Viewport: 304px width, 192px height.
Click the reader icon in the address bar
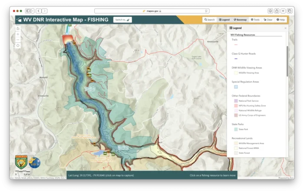point(206,11)
